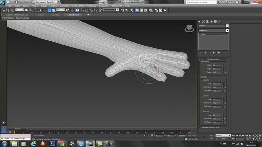Image resolution: width=262 pixels, height=147 pixels.
Task: Open the Rendering menu
Action: click(x=91, y=6)
